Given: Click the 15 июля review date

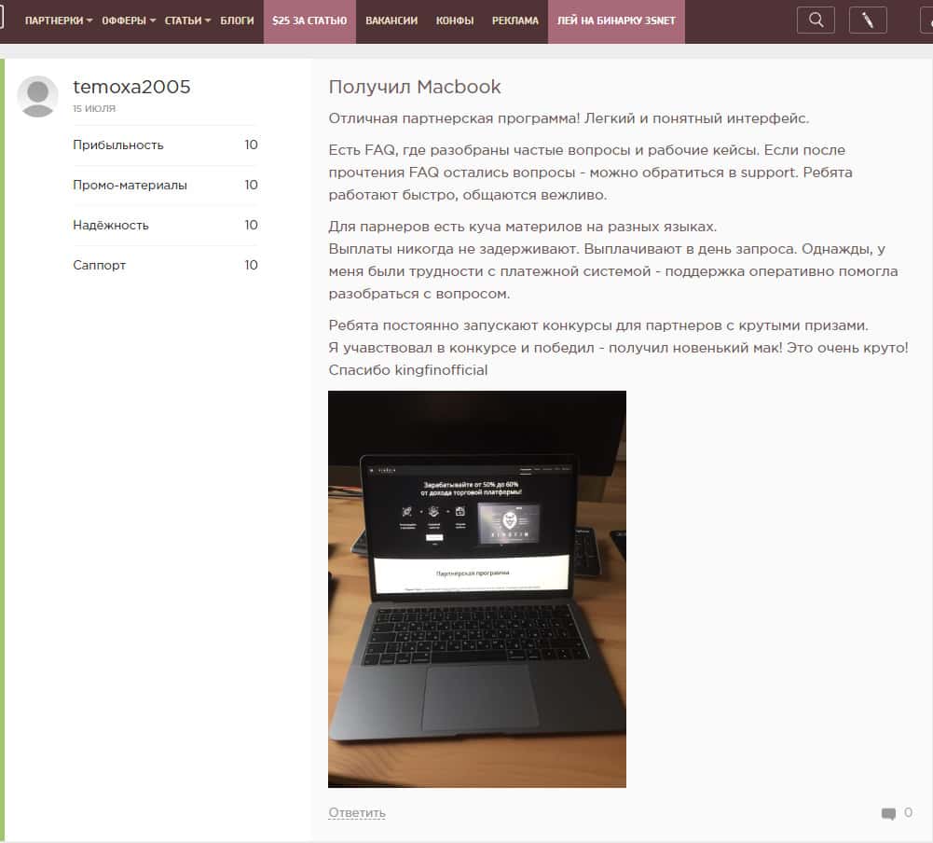Looking at the screenshot, I should 94,109.
